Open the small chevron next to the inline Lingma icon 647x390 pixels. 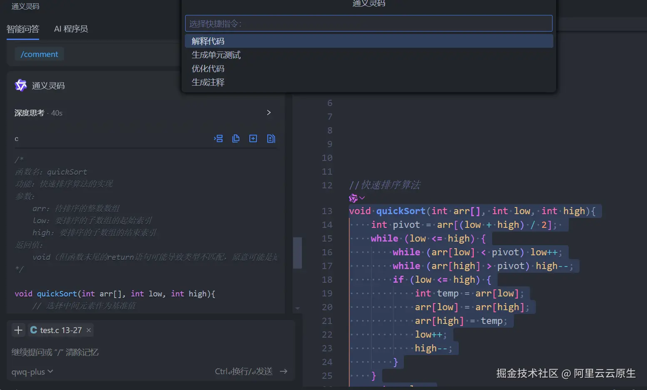[362, 198]
